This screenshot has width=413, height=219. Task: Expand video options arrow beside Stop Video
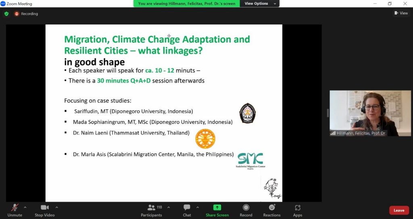[56, 207]
